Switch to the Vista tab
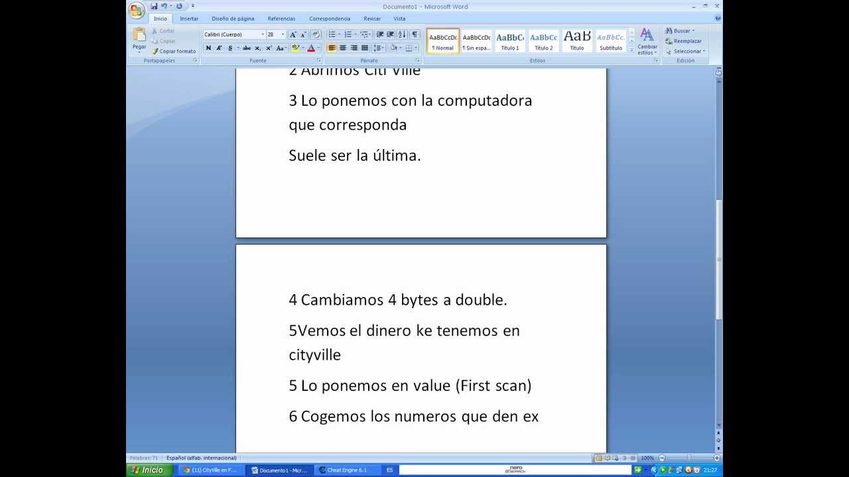Image resolution: width=849 pixels, height=477 pixels. click(399, 19)
